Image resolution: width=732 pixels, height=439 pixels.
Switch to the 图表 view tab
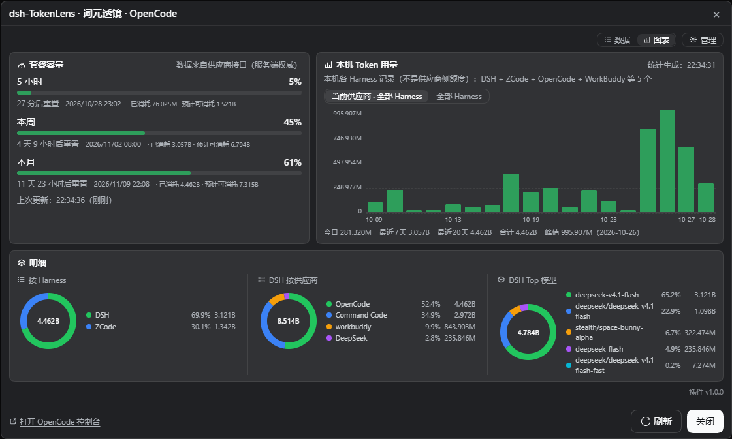tap(656, 40)
